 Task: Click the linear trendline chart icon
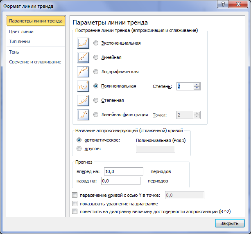coord(83,57)
